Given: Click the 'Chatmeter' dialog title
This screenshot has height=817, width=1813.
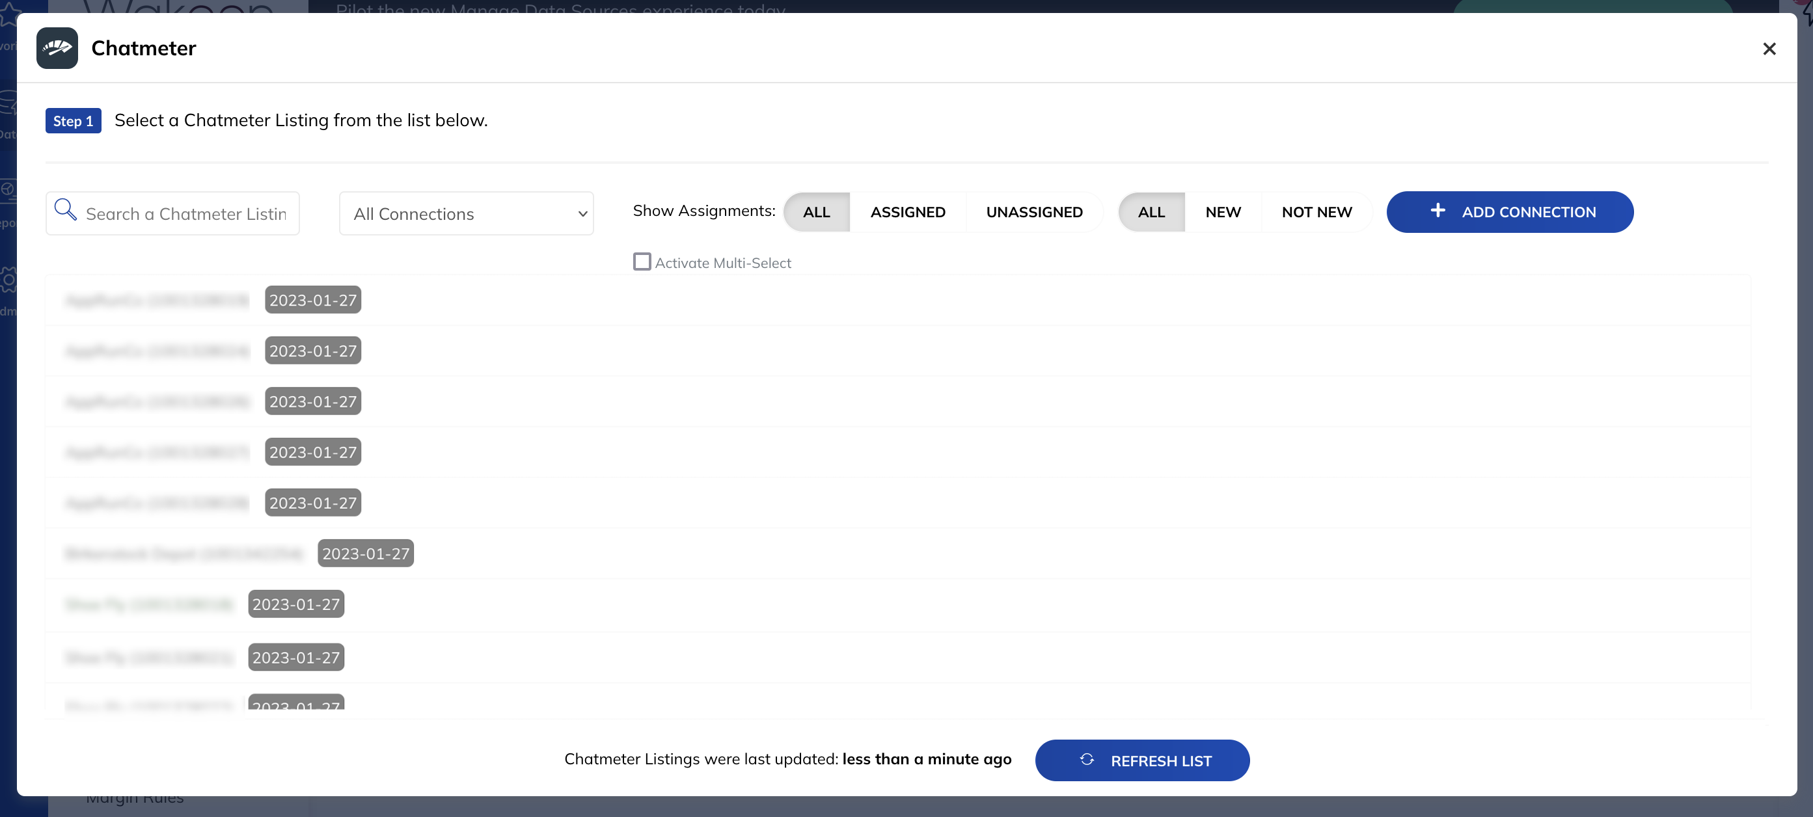Looking at the screenshot, I should pyautogui.click(x=144, y=48).
